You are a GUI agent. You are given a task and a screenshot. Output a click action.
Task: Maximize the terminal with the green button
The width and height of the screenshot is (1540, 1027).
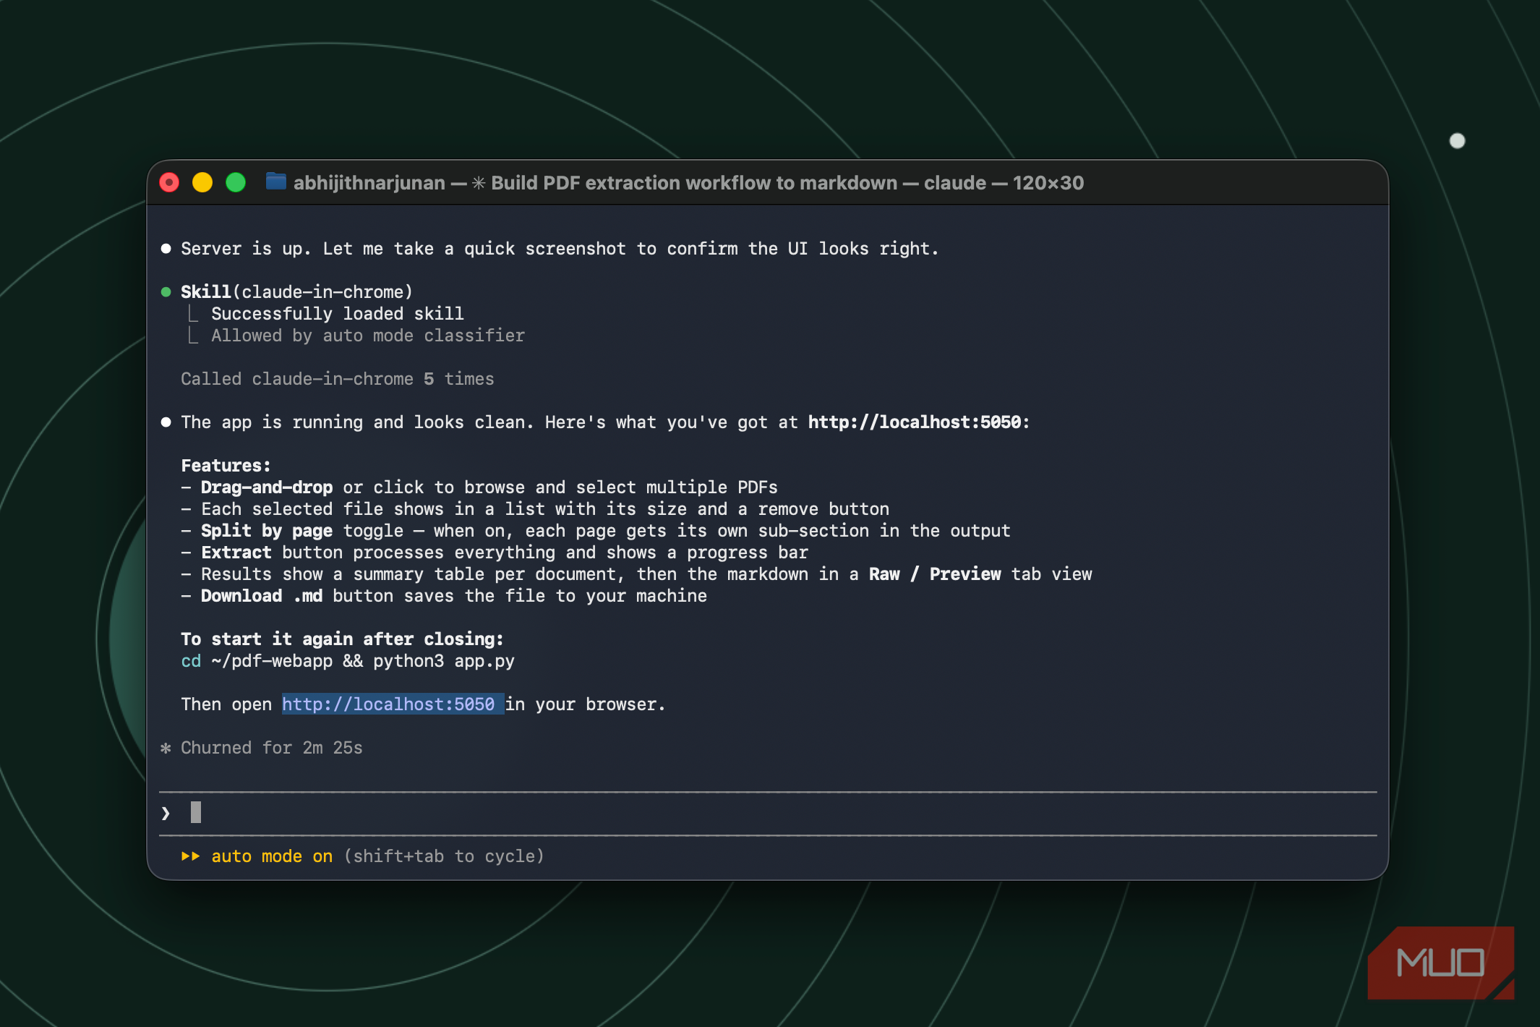click(x=236, y=182)
